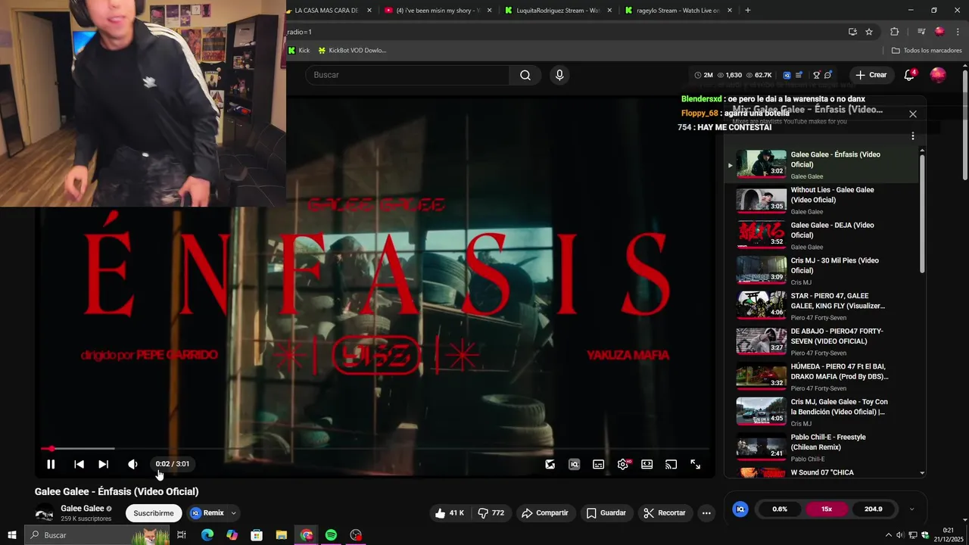Save video with Guardar button

click(x=606, y=512)
